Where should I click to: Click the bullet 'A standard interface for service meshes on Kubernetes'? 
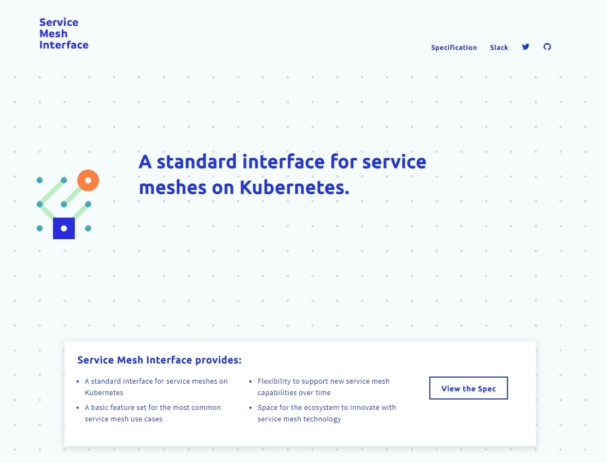[156, 387]
